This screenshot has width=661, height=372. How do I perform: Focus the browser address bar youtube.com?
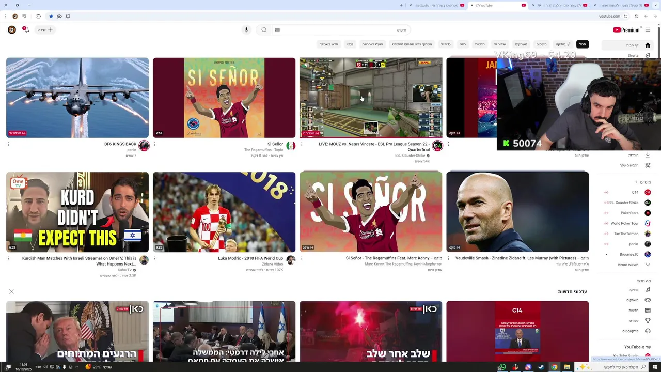pyautogui.click(x=609, y=17)
